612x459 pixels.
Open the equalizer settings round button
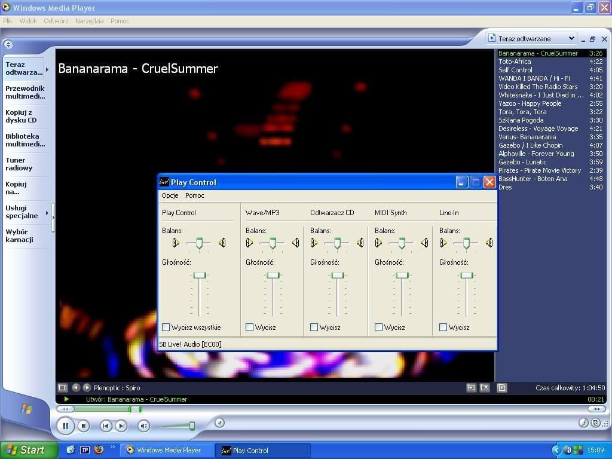(220, 423)
